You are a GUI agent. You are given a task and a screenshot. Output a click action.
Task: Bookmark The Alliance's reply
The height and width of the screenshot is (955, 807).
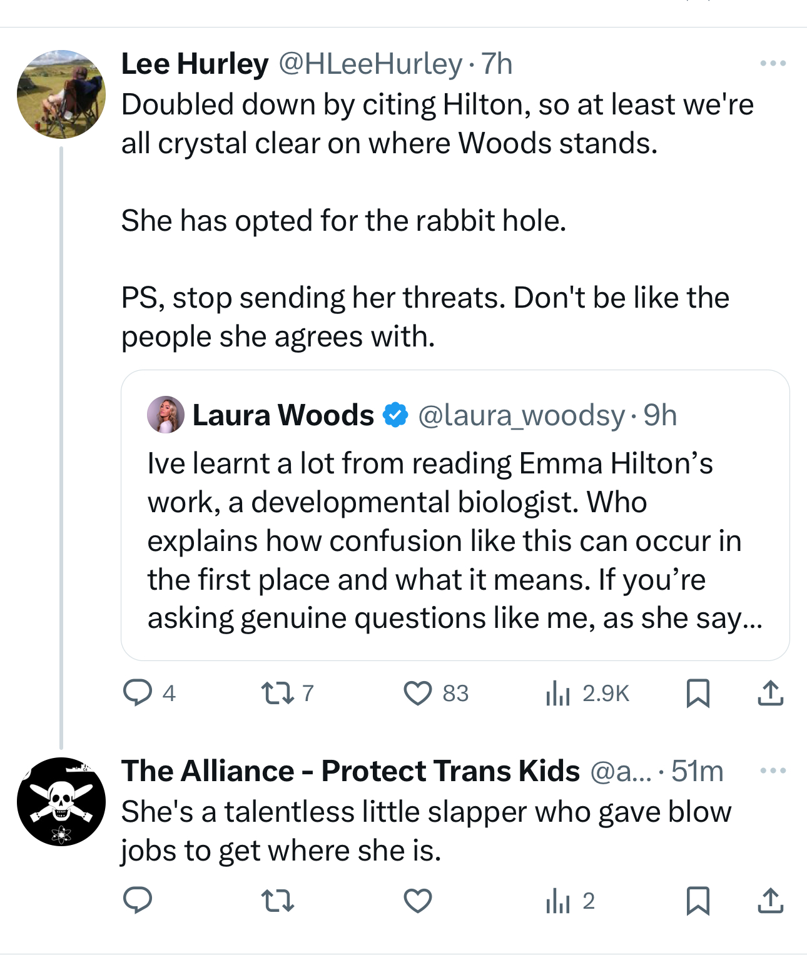coord(698,901)
